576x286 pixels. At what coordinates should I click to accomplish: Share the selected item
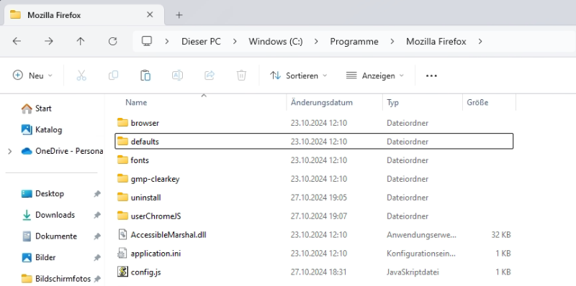[x=210, y=75]
